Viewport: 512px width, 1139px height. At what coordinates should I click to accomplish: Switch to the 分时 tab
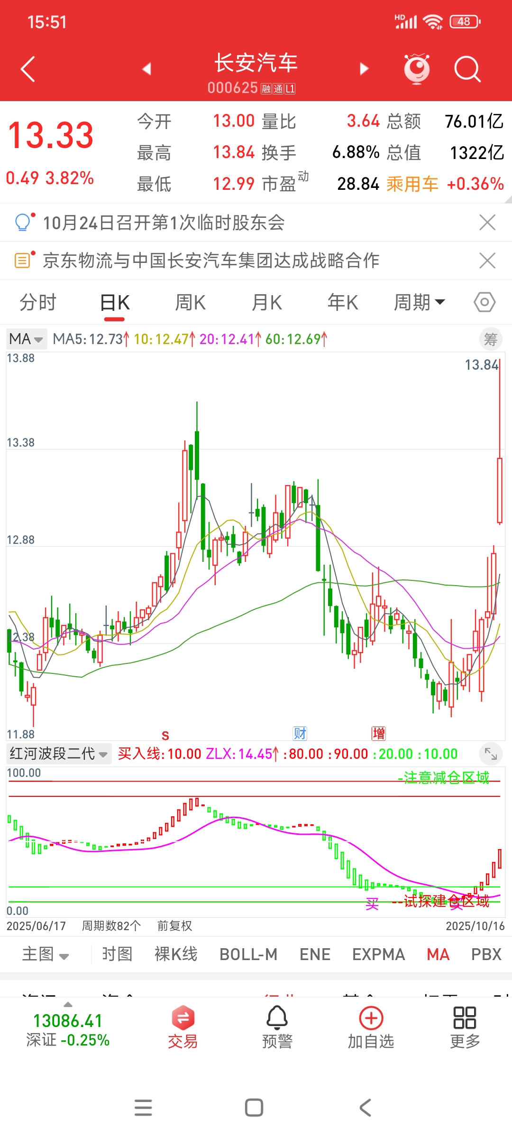(38, 302)
